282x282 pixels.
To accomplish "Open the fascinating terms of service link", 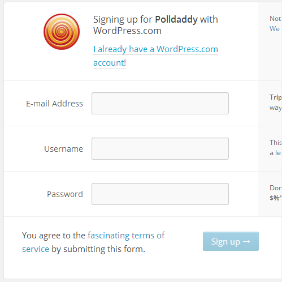I will pyautogui.click(x=93, y=242).
